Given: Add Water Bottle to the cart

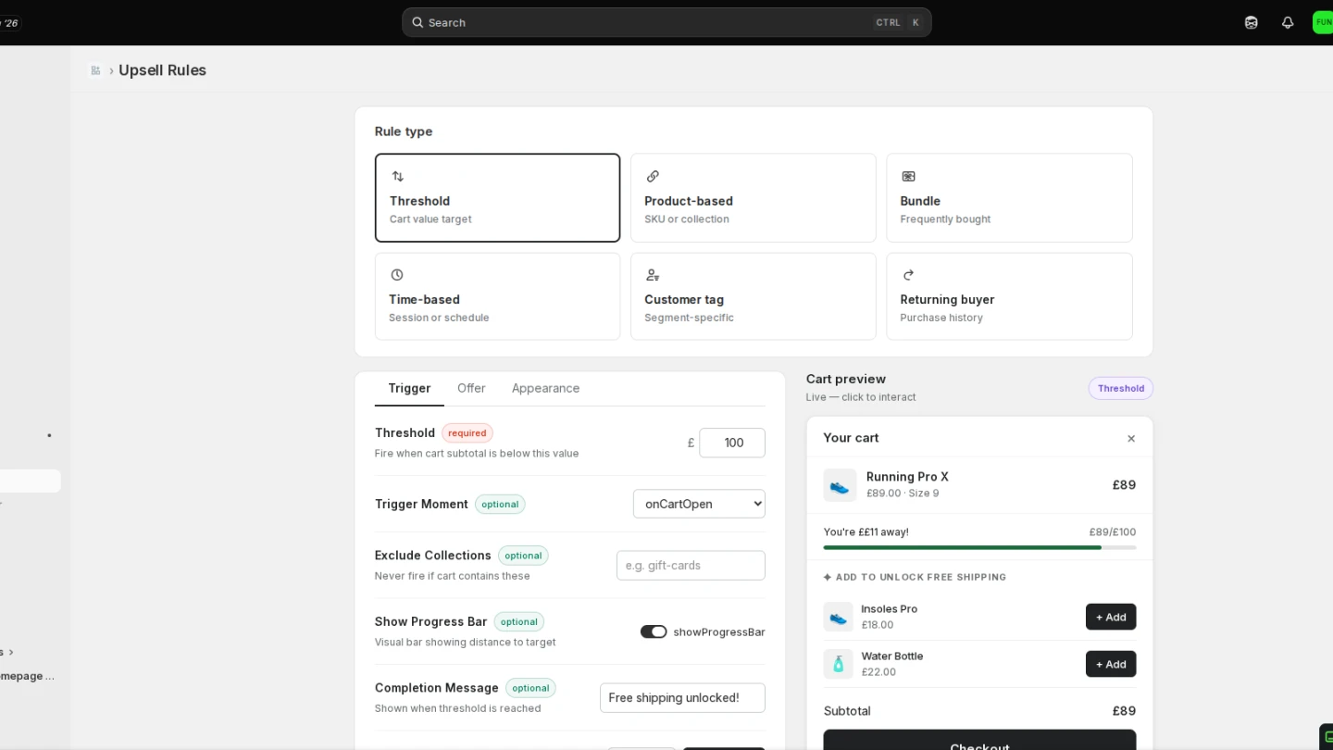Looking at the screenshot, I should [1111, 664].
